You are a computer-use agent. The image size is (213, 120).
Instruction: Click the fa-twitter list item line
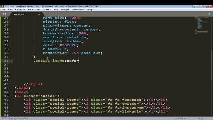pos(94,104)
